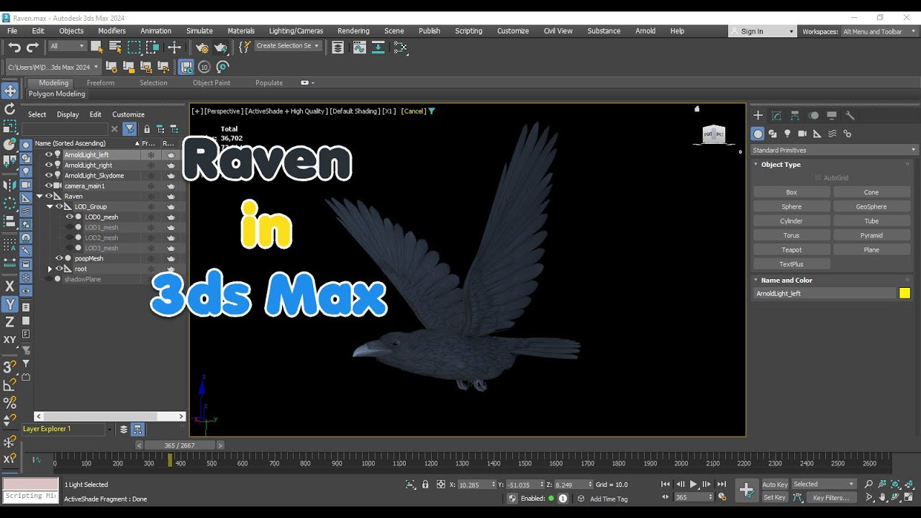The image size is (921, 518).
Task: Open the Curve Editor icon
Action: 359,47
